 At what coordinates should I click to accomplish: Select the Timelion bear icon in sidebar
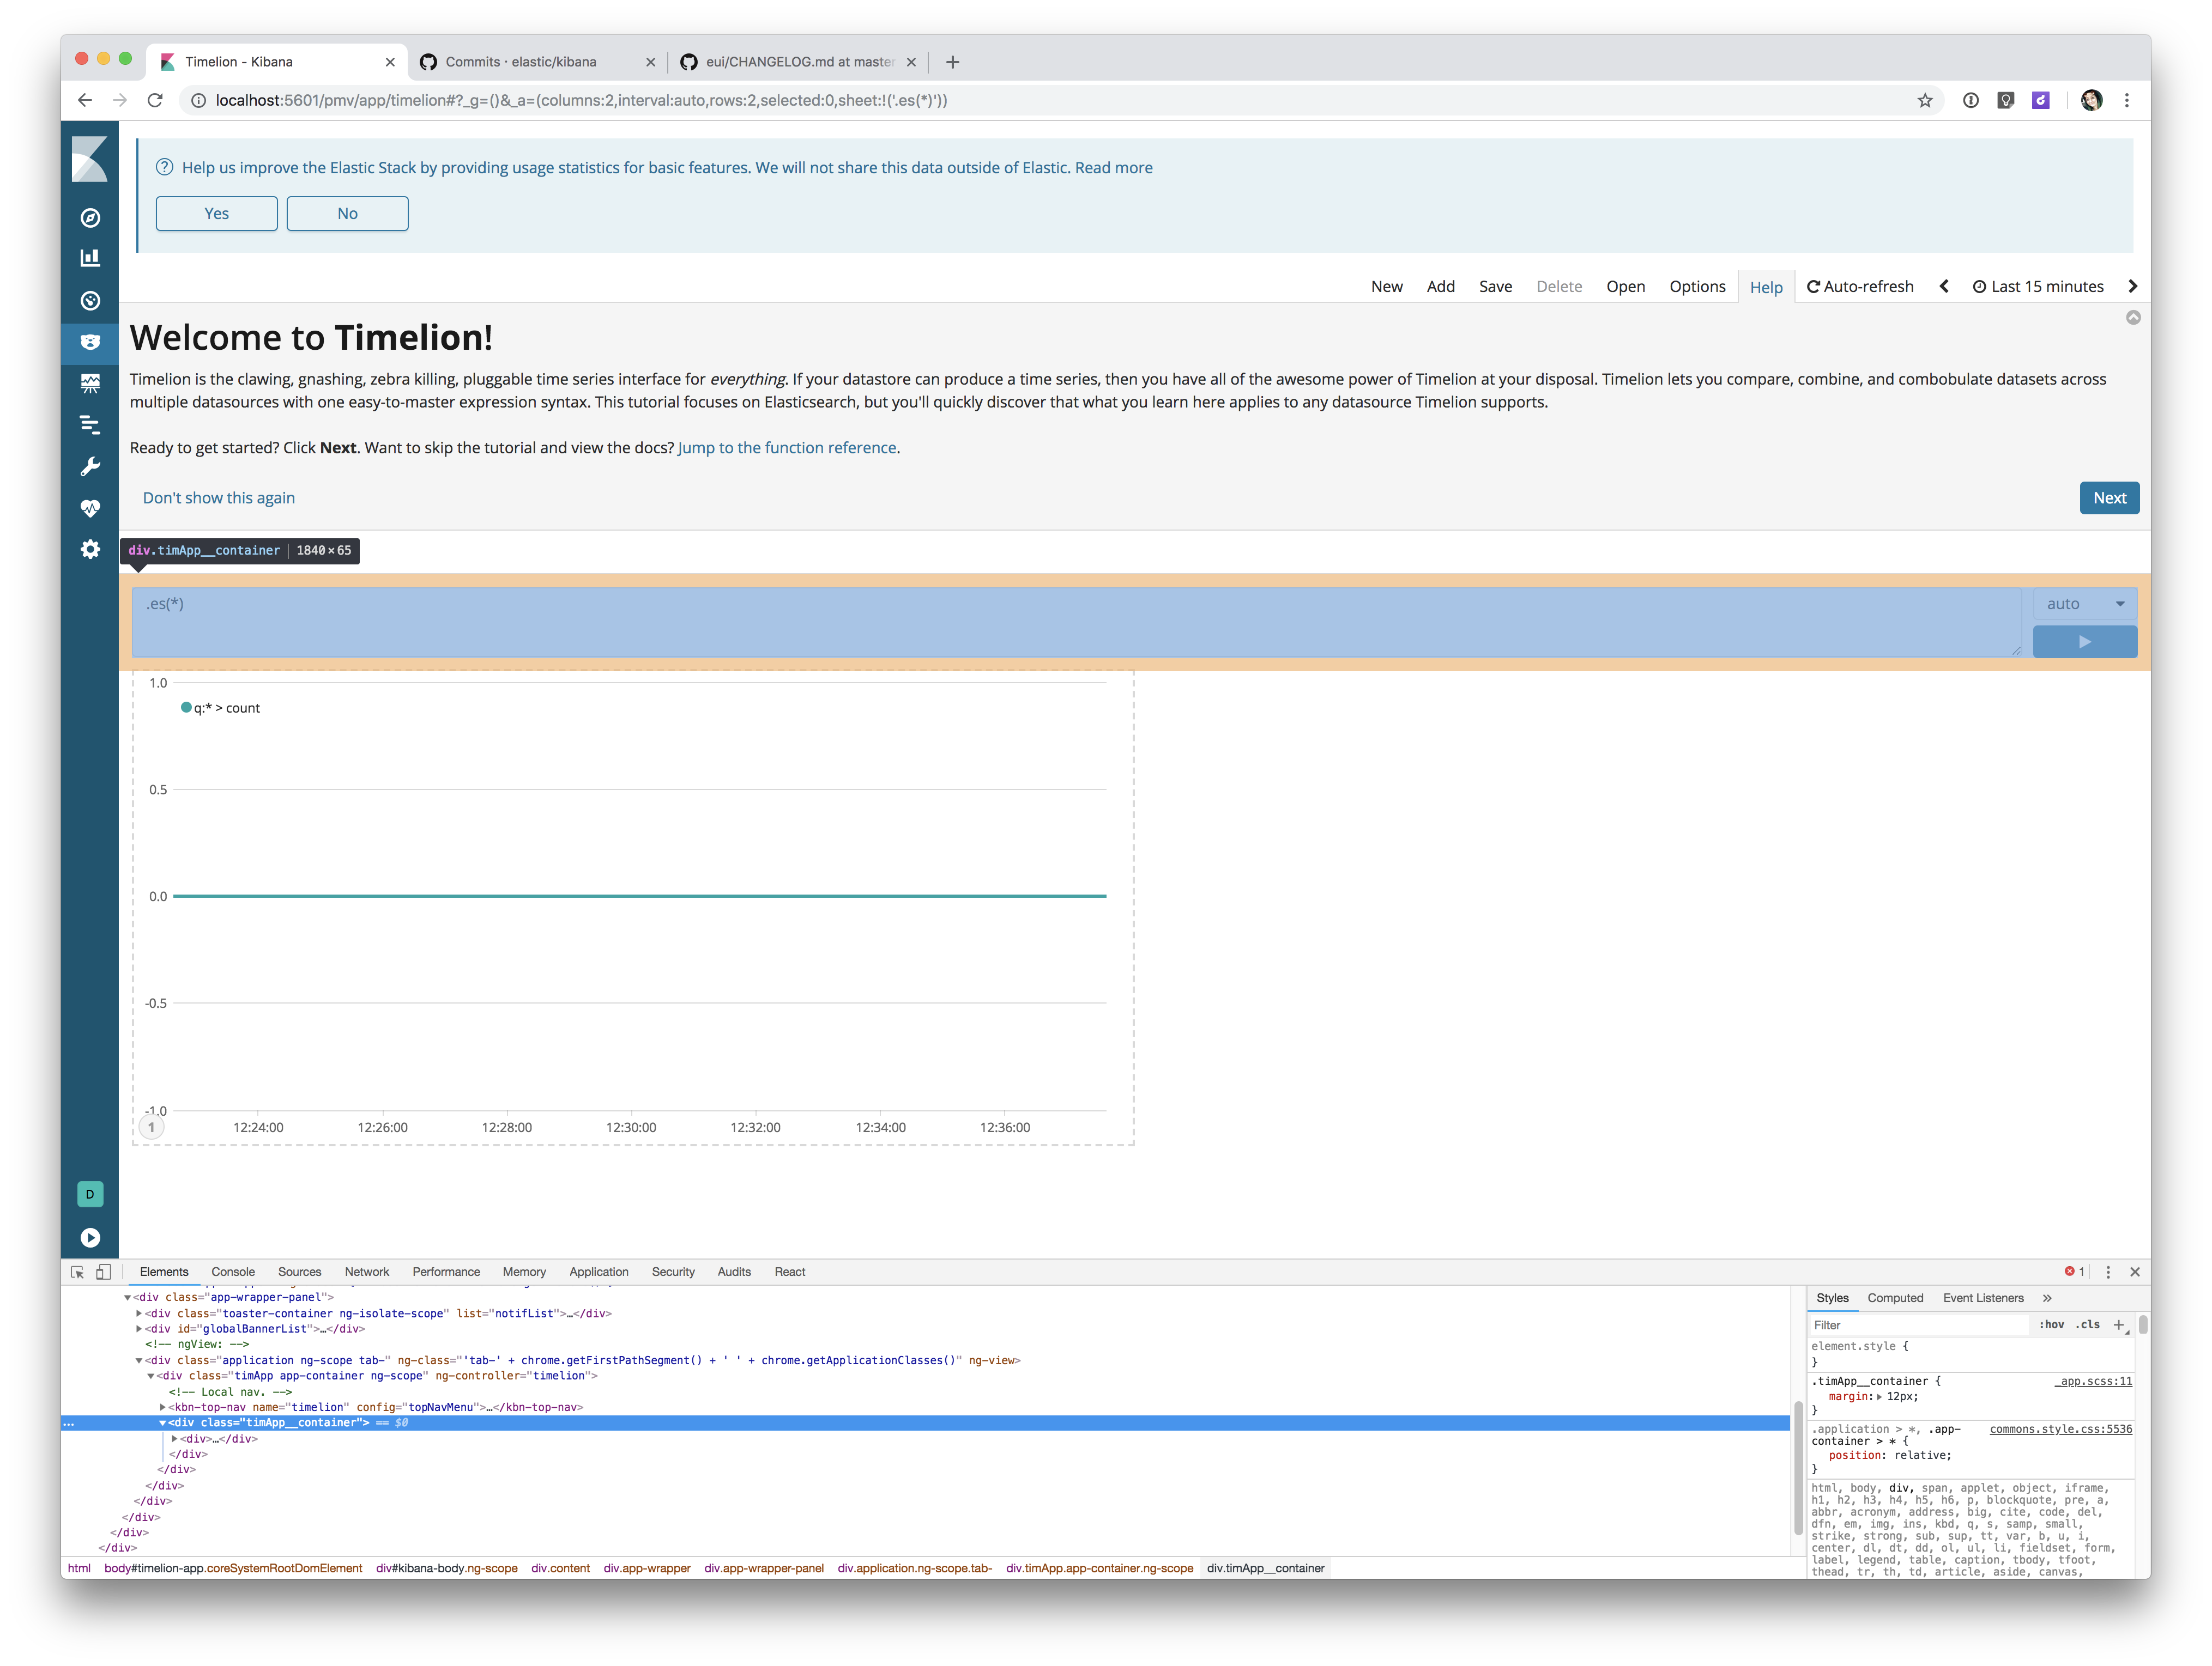(x=90, y=342)
